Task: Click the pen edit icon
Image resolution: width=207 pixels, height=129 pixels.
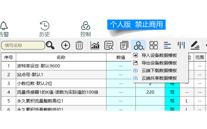Action: point(195,45)
